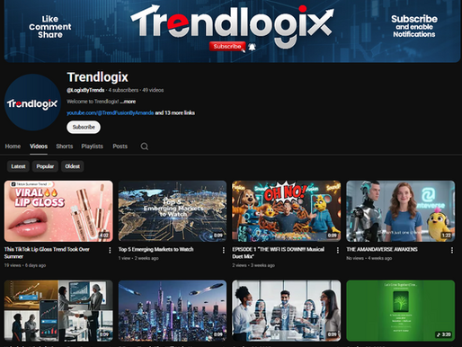Open options menu for THE AMANDAVERSE AWAKENS video
Image resolution: width=462 pixels, height=347 pixels.
click(452, 250)
